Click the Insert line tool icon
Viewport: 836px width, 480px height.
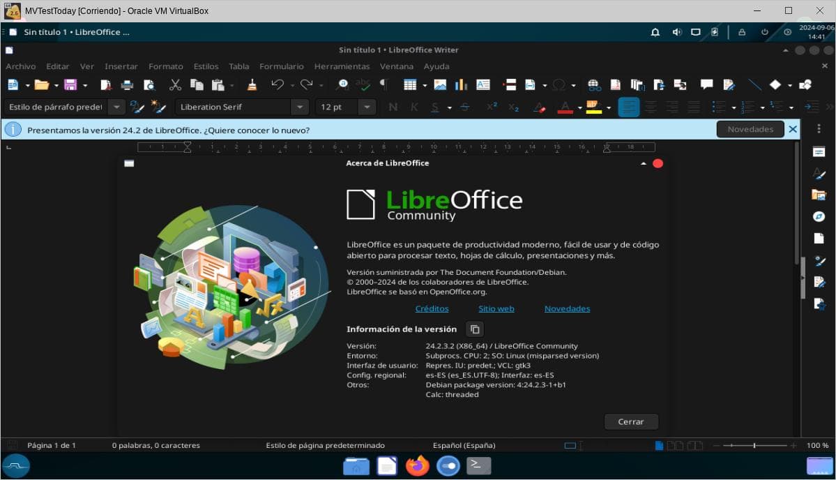(x=754, y=85)
